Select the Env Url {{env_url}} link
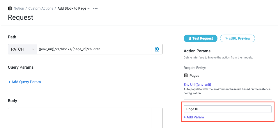Viewport: 278px width, 128px height. tap(197, 85)
